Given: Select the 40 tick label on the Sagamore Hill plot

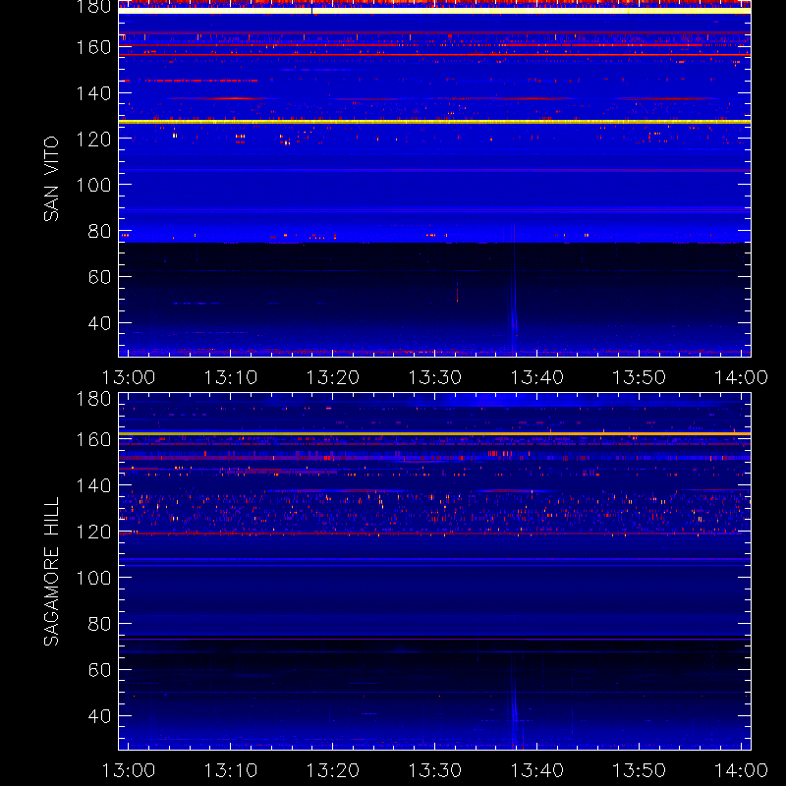Looking at the screenshot, I should tap(99, 716).
